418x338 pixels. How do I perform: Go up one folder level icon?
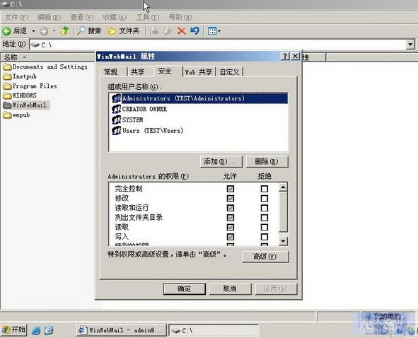tap(64, 31)
